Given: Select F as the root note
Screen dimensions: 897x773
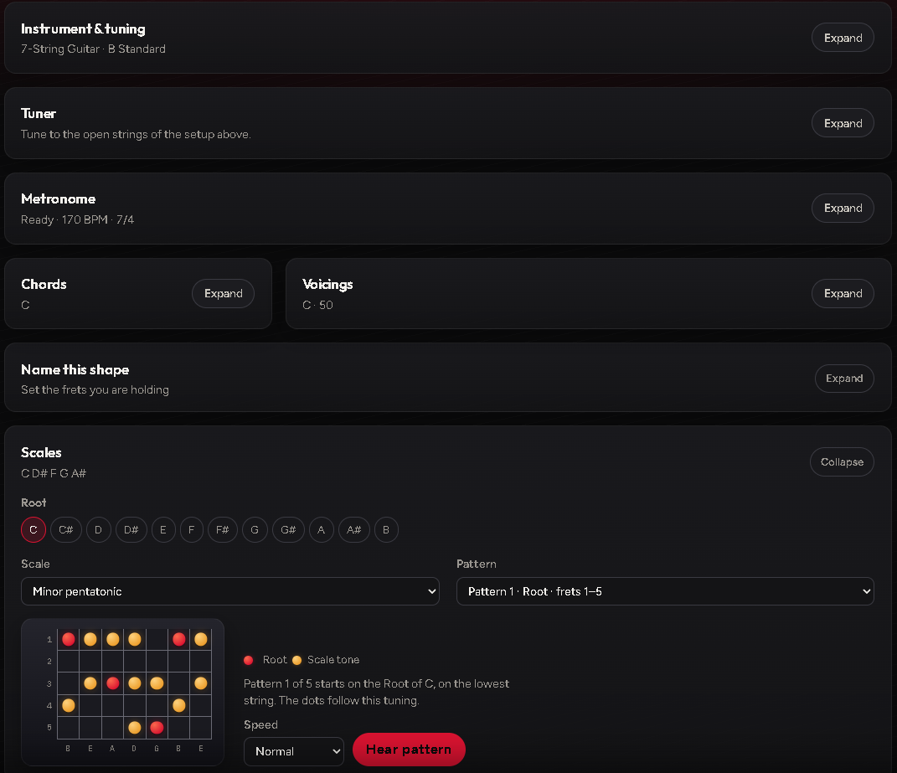Looking at the screenshot, I should click(x=191, y=530).
